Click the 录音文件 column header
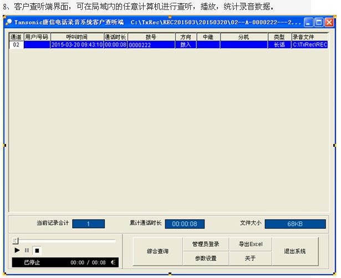 [x=310, y=37]
